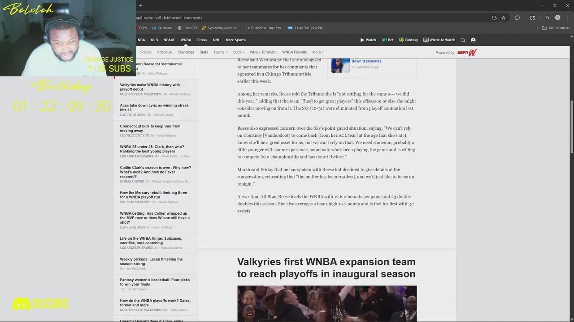Open 'Aces take down Lynx' sidebar story
The height and width of the screenshot is (322, 574).
click(x=155, y=110)
